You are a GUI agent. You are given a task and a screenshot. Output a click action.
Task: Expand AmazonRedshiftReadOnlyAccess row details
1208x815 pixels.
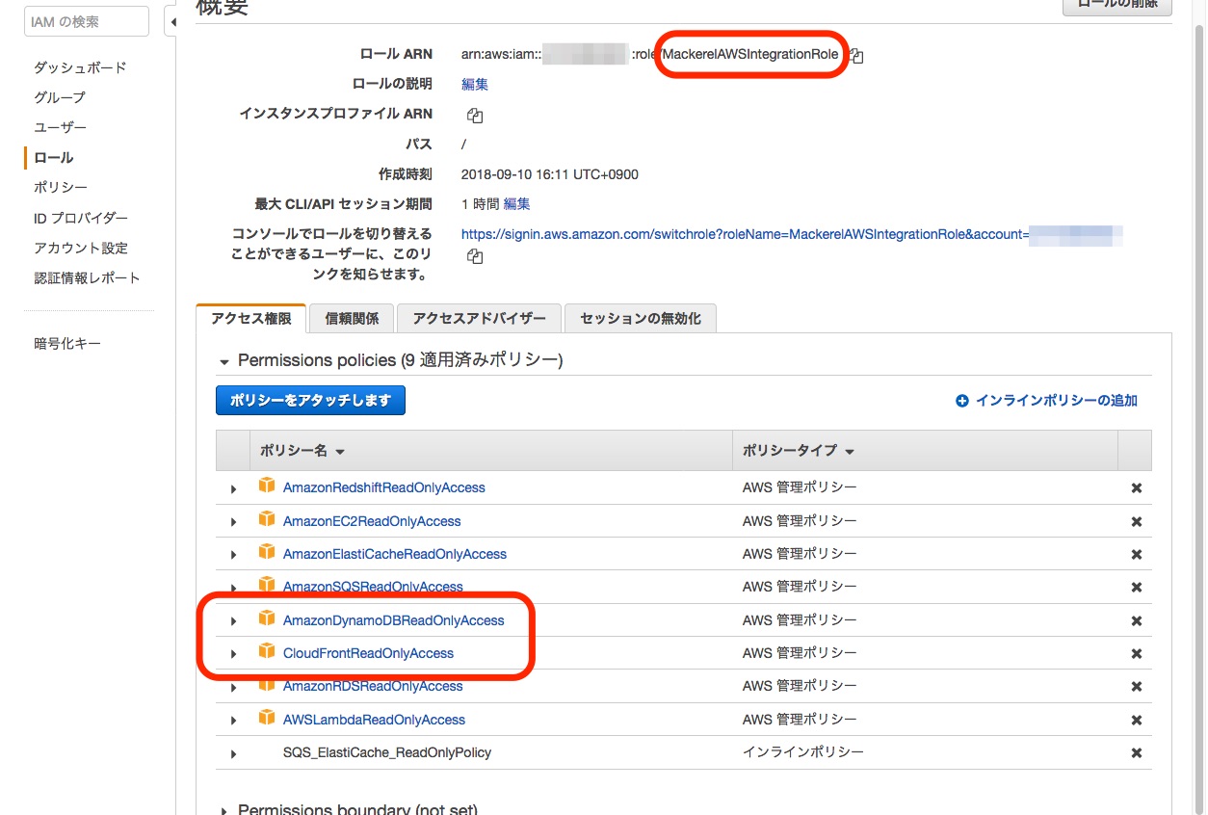[x=233, y=489]
